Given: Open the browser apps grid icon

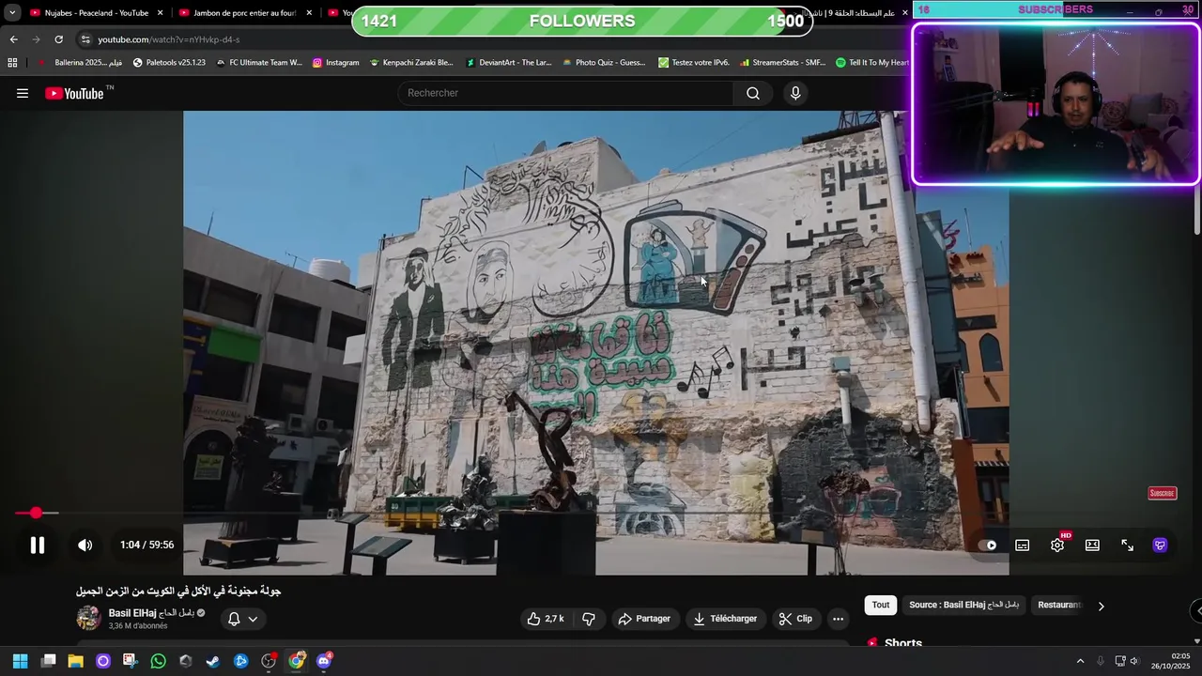Looking at the screenshot, I should [x=12, y=63].
